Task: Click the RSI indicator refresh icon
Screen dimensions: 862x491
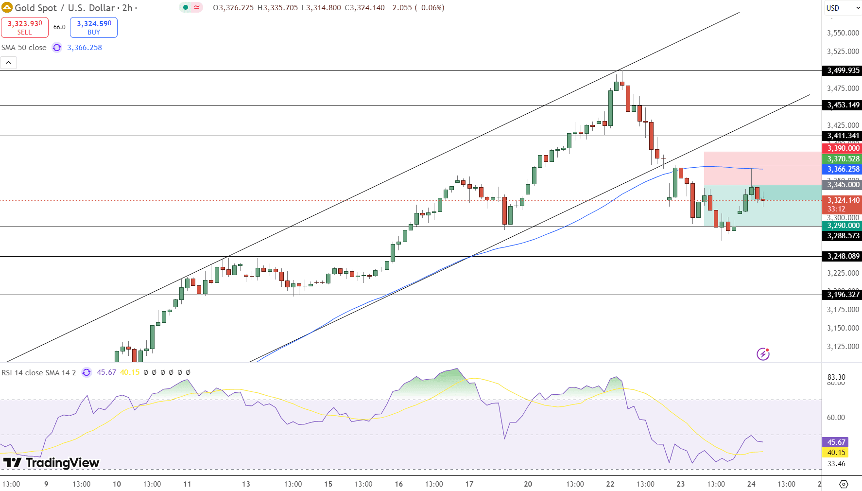Action: [x=86, y=372]
